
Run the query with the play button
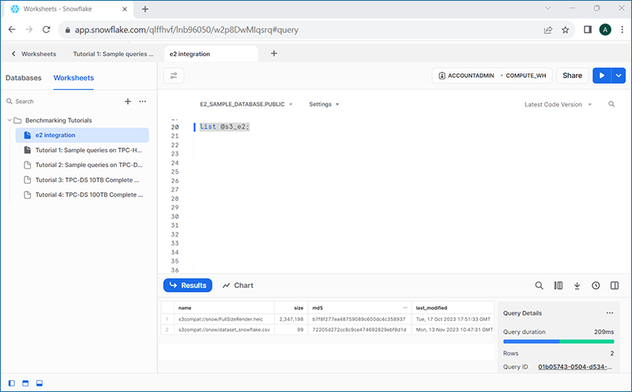pos(602,76)
